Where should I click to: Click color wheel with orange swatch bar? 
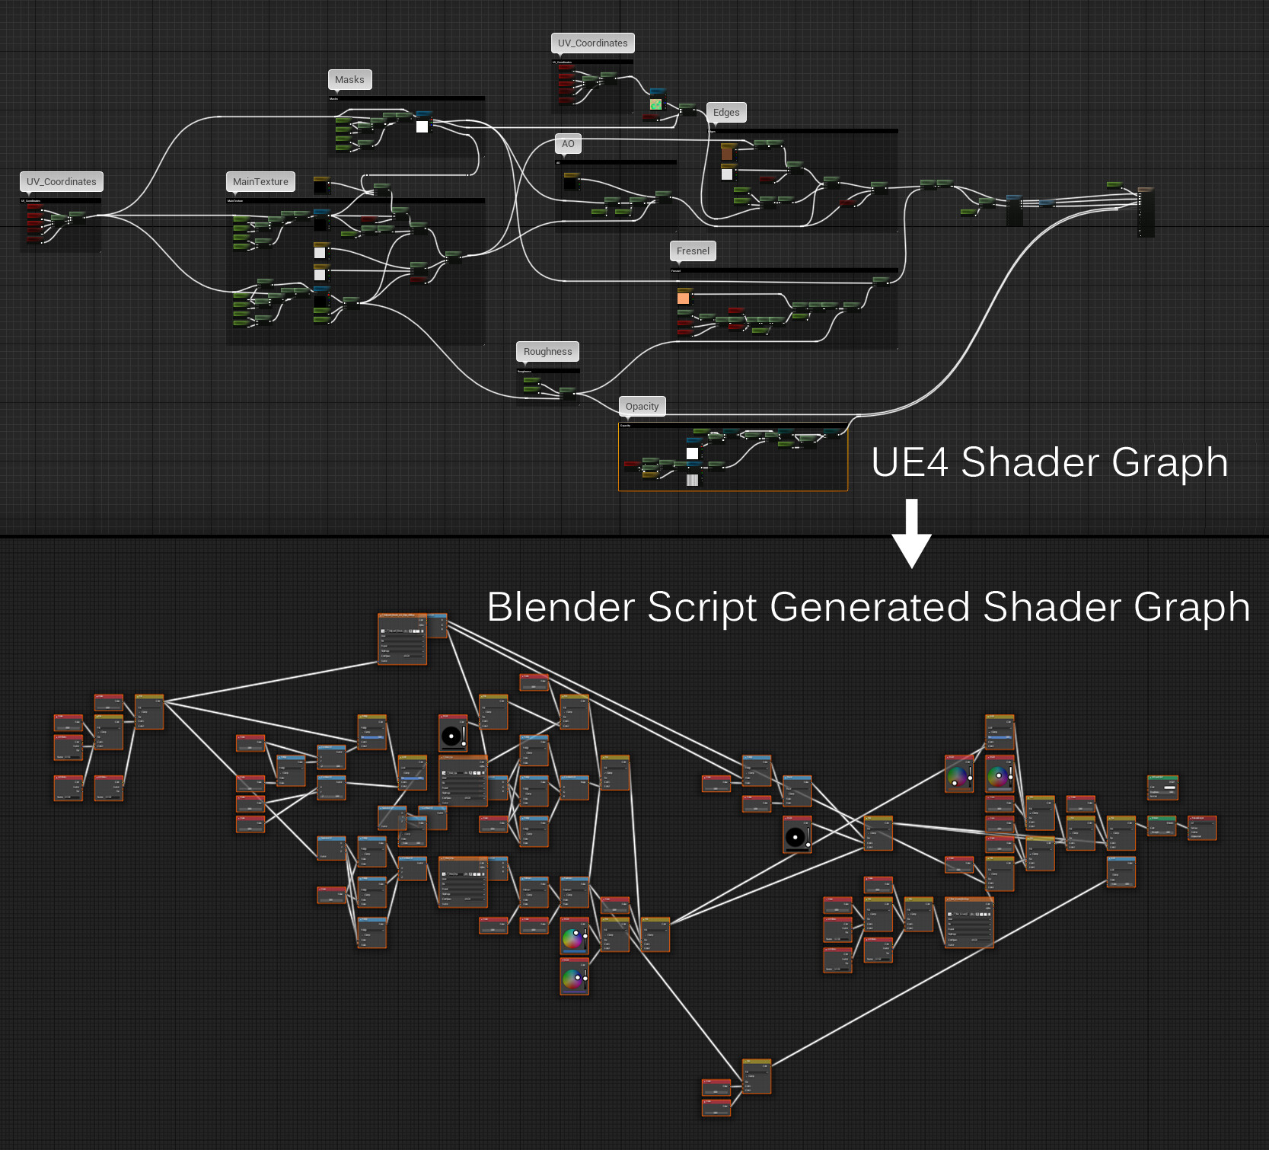point(957,776)
